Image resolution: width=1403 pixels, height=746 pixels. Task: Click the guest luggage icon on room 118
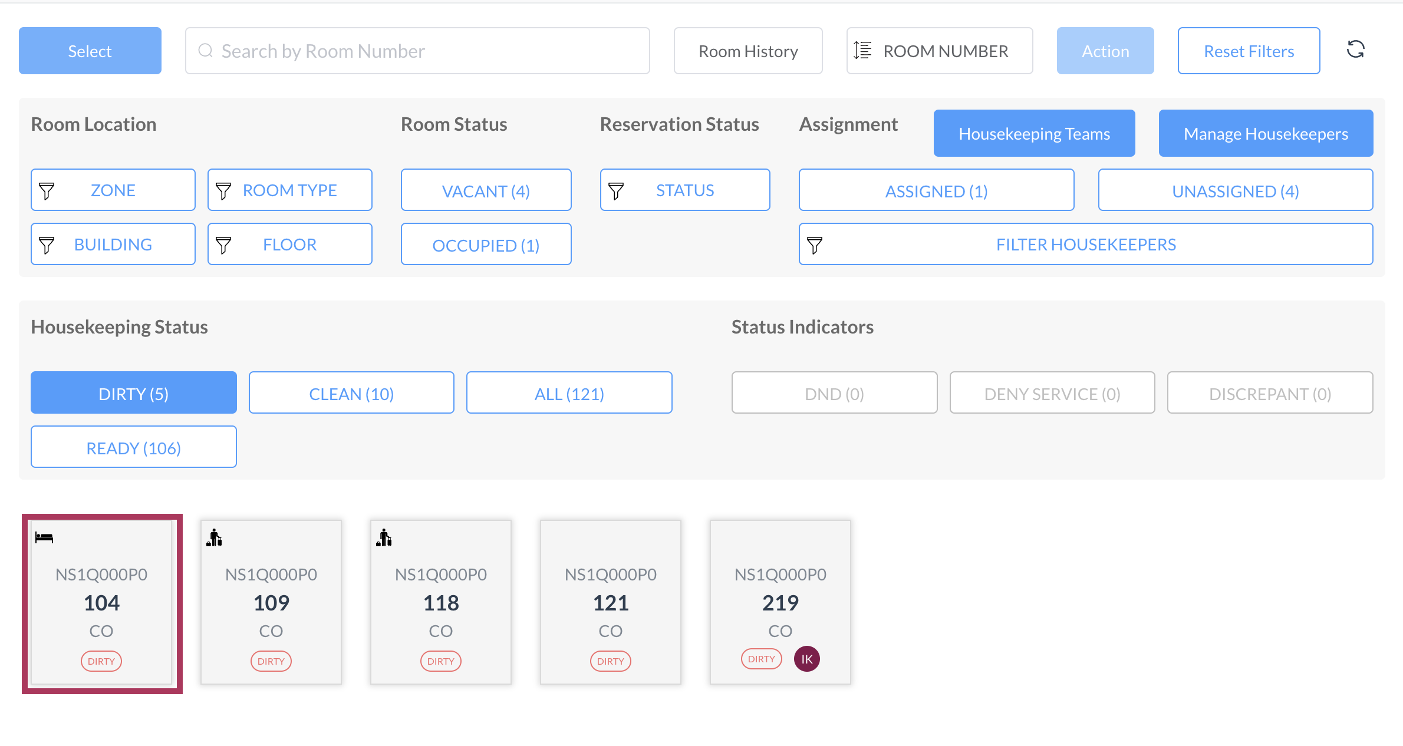pos(384,537)
